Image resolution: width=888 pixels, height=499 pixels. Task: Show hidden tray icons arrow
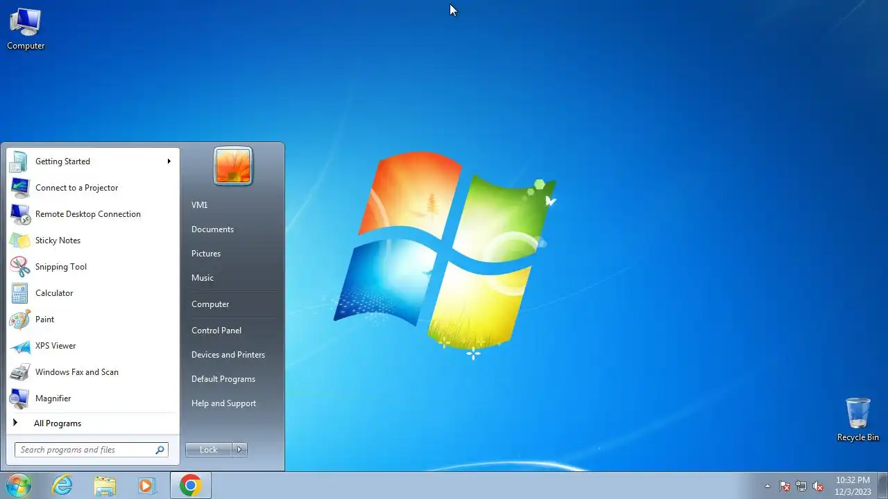tap(767, 486)
